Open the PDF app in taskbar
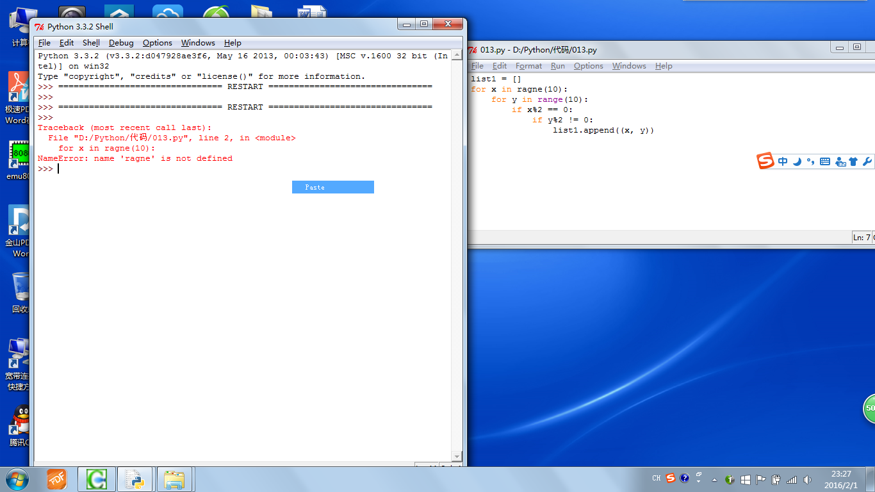The height and width of the screenshot is (492, 875). click(x=57, y=479)
